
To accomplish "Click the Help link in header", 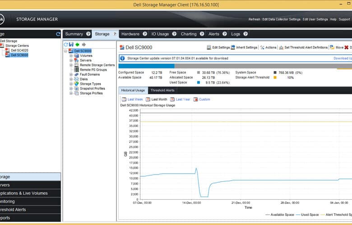I will (333, 19).
